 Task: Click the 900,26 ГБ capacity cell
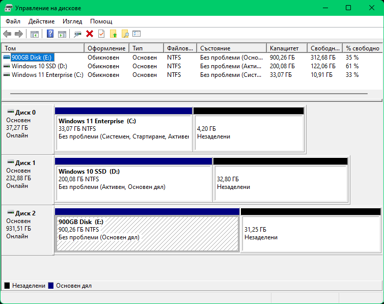coord(282,58)
